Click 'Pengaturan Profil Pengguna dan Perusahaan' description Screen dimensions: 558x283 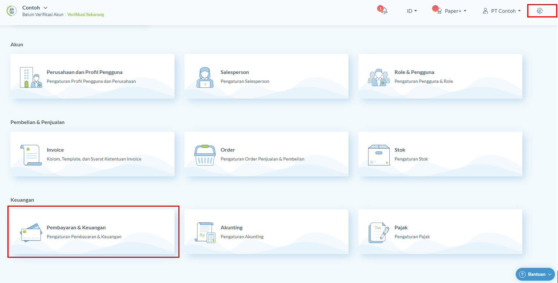[91, 81]
